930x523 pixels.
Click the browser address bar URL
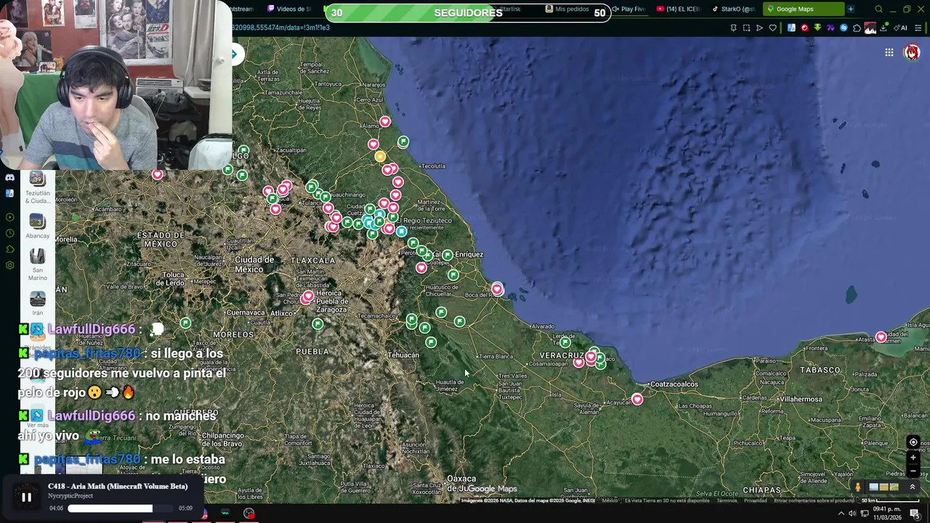pos(280,28)
